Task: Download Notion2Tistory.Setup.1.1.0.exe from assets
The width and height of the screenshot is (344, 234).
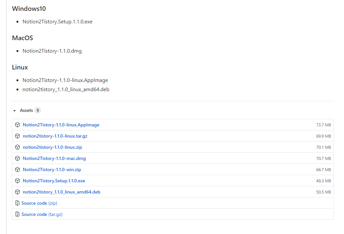Action: click(x=54, y=181)
